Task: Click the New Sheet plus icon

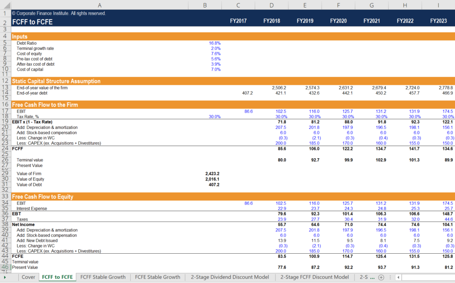Action: click(381, 277)
